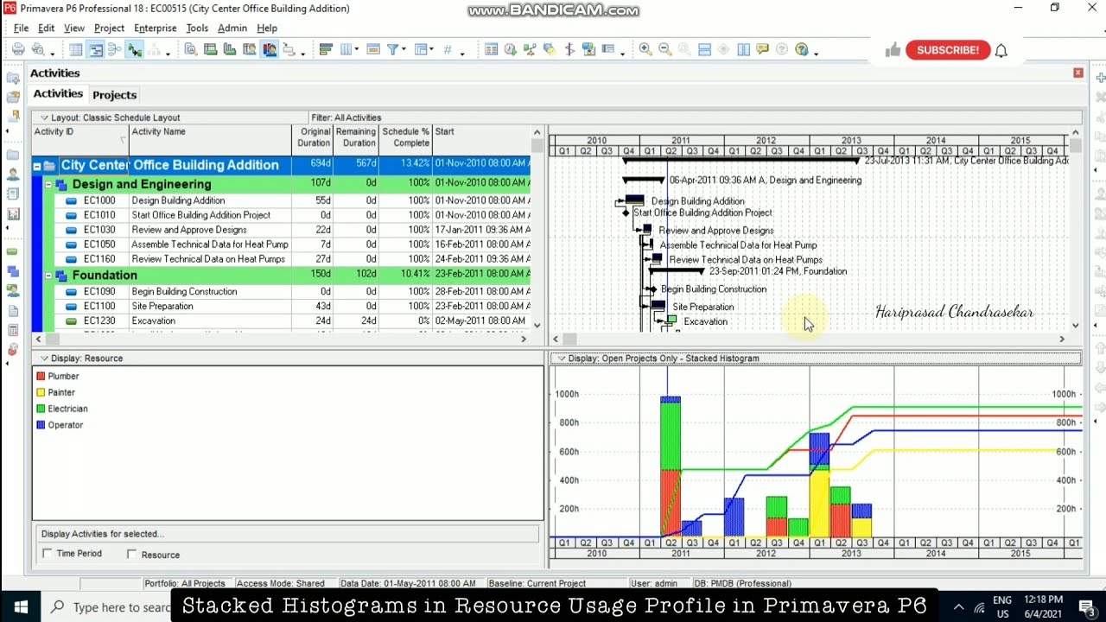The height and width of the screenshot is (622, 1106).
Task: Open the Layout: Classic Schedule Layout dropdown
Action: click(x=44, y=117)
